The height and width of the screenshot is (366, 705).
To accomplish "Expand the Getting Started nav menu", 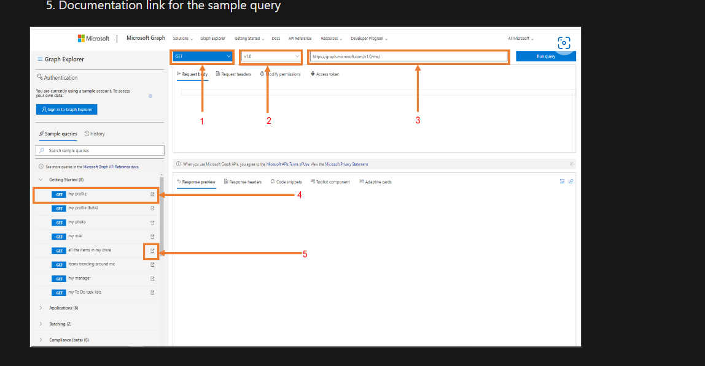I will pyautogui.click(x=249, y=39).
